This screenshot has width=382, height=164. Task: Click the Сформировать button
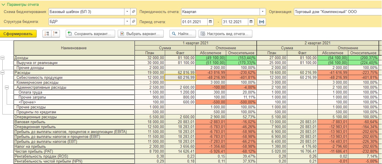pyautogui.click(x=18, y=34)
